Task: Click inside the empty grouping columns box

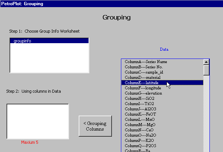Action: 38,121
